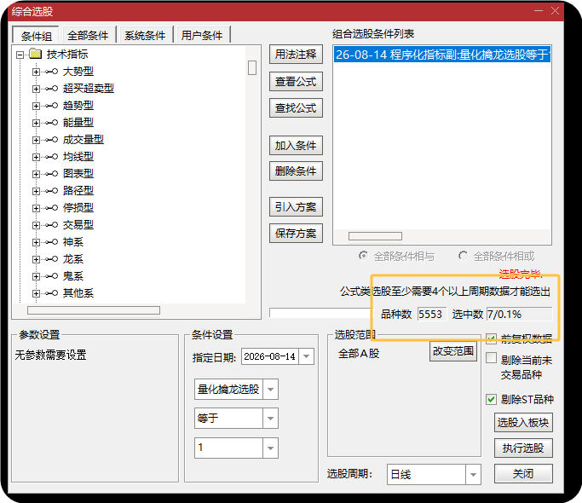The height and width of the screenshot is (503, 582).
Task: Toggle the 剔除ST品种 checkbox
Action: click(491, 399)
